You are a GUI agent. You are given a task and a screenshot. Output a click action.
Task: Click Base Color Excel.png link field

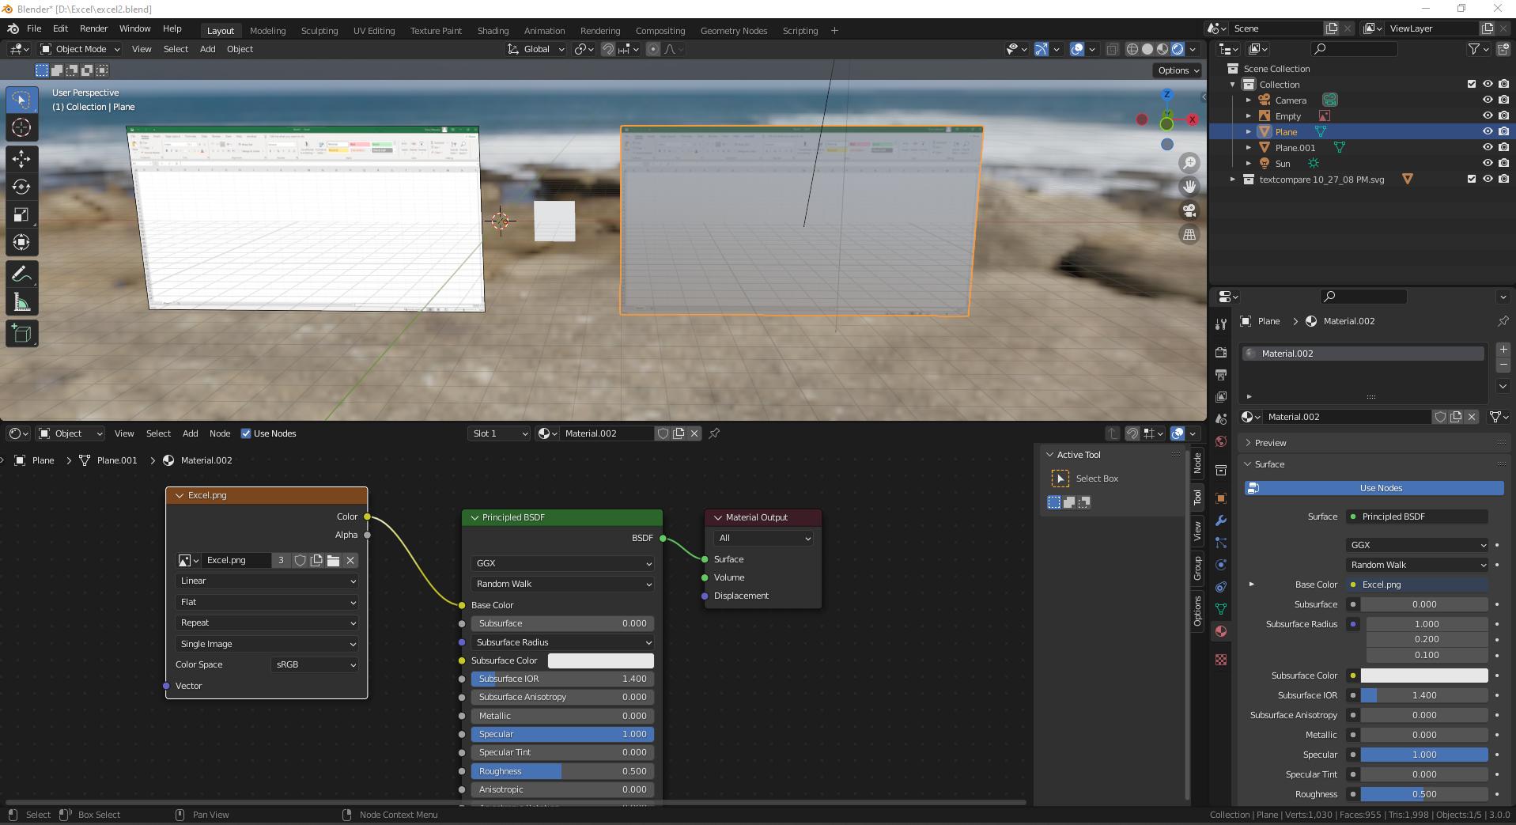tap(1417, 585)
